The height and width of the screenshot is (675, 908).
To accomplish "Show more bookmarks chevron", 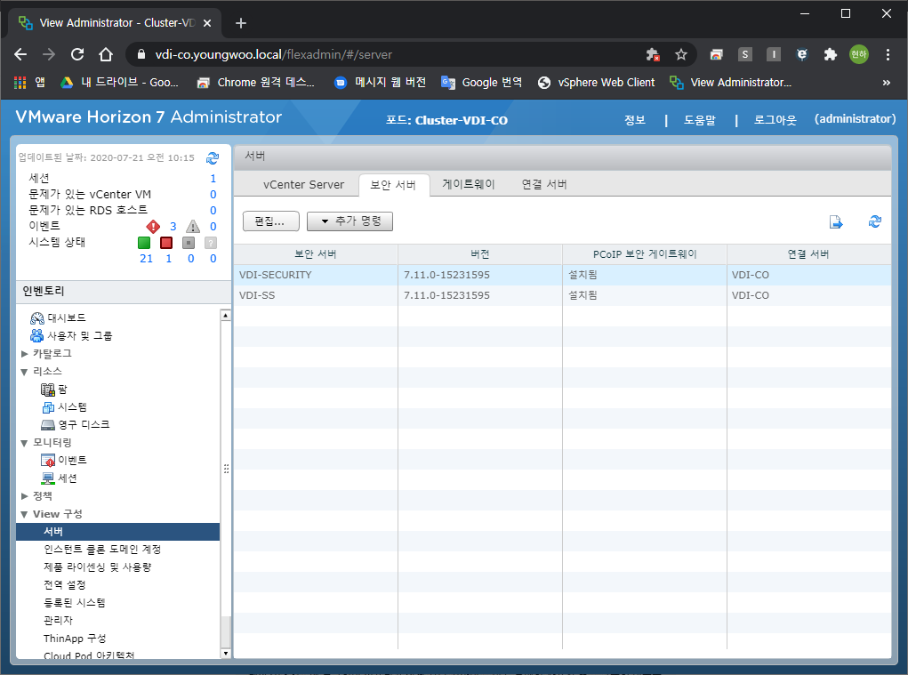I will point(886,82).
